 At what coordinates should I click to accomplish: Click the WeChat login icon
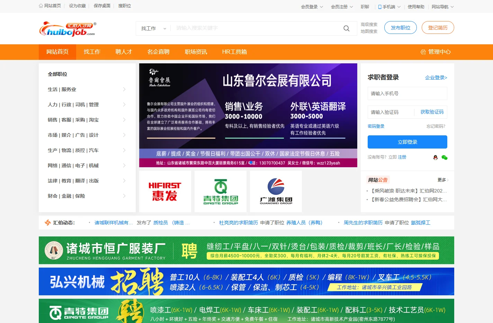tap(445, 158)
